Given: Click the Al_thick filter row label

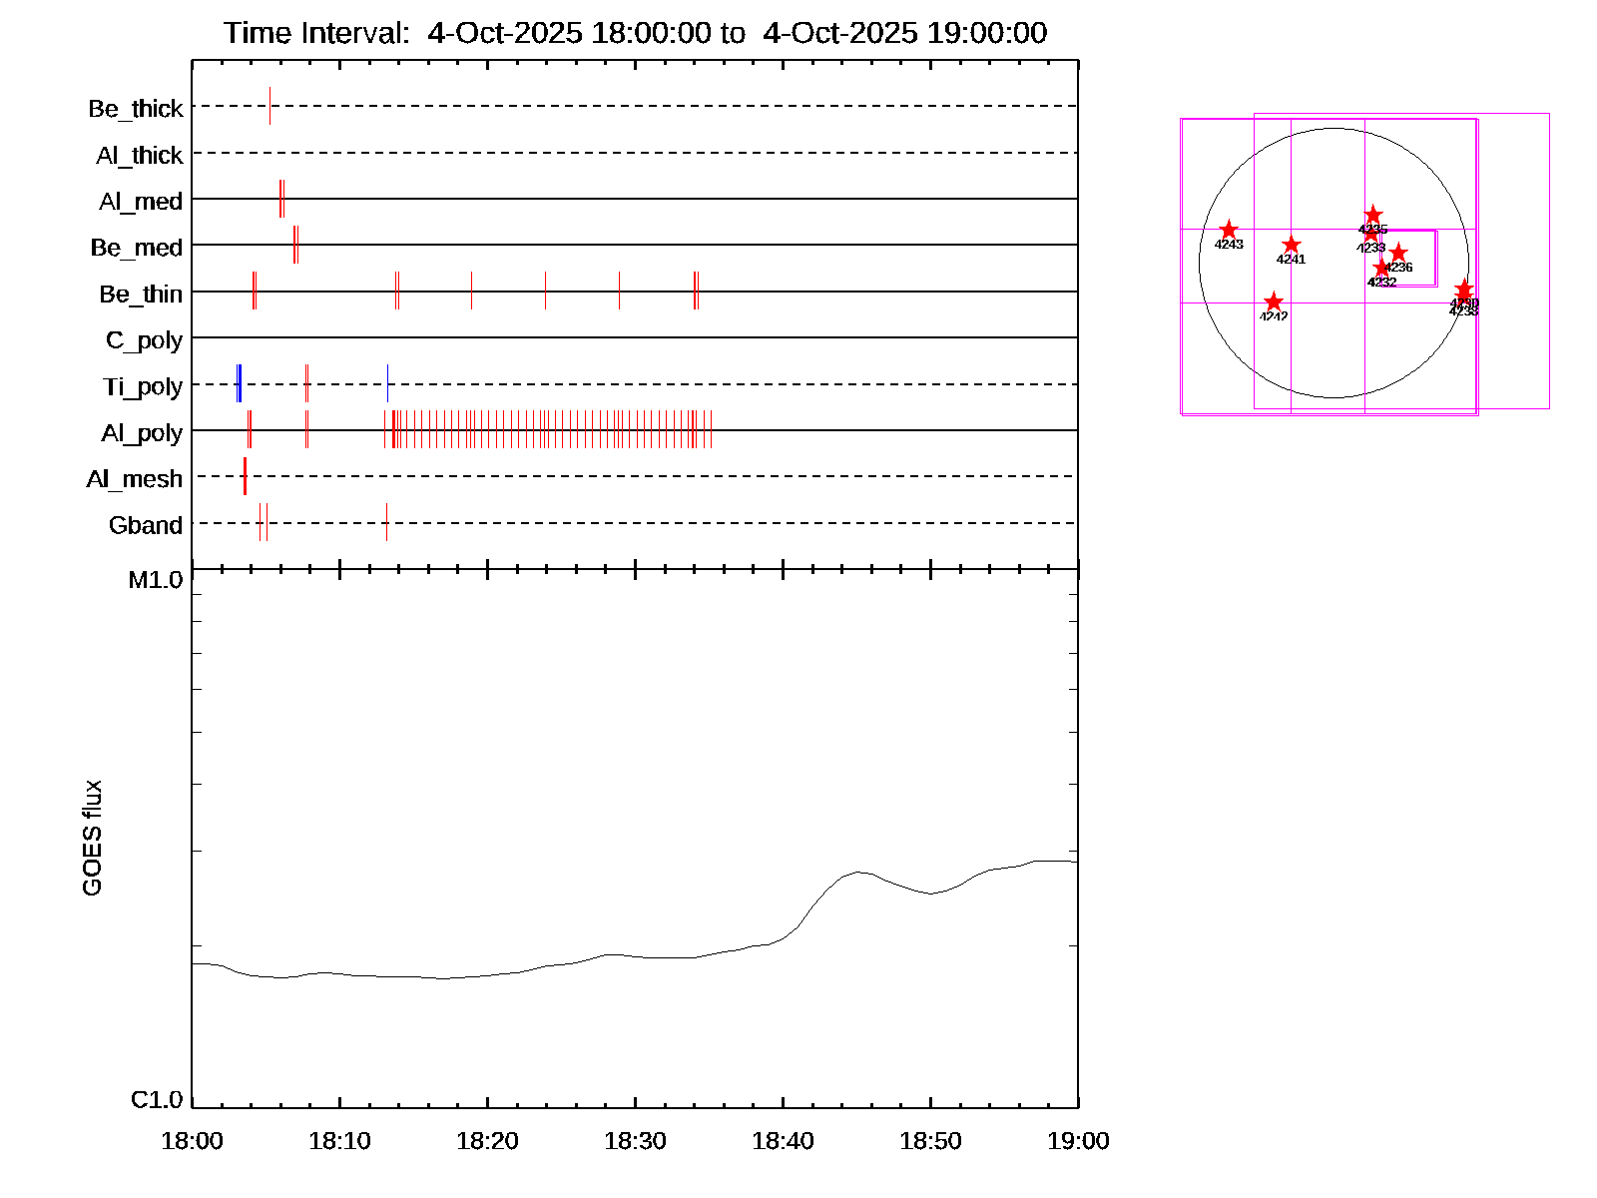Looking at the screenshot, I should (140, 155).
